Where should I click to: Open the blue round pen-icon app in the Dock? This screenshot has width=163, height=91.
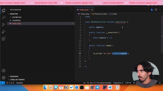(77, 87)
